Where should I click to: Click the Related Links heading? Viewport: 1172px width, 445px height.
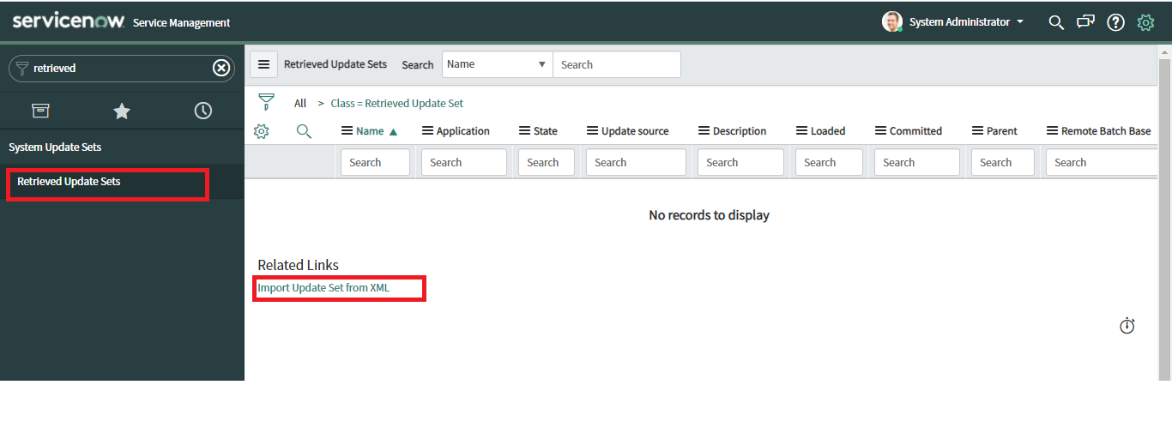click(298, 265)
